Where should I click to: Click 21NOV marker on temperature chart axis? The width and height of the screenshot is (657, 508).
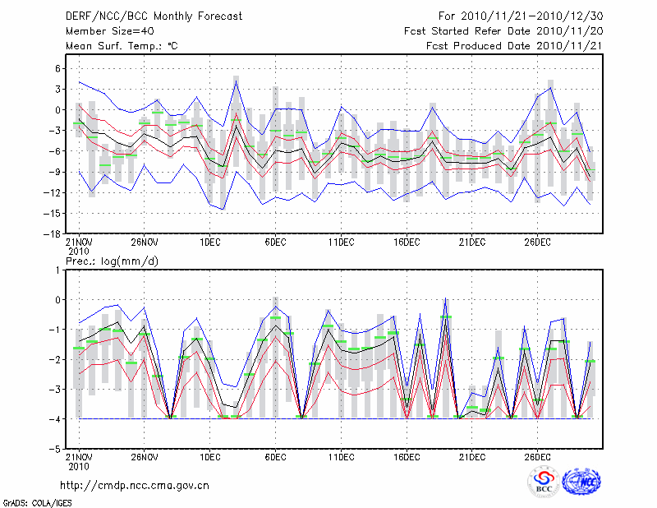(79, 242)
